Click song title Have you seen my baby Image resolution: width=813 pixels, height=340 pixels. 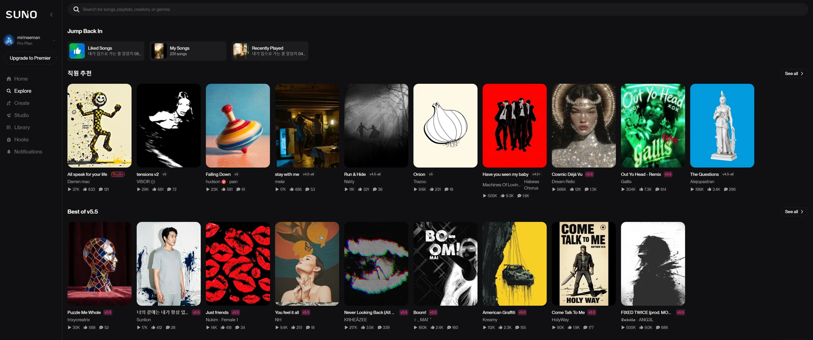[505, 175]
